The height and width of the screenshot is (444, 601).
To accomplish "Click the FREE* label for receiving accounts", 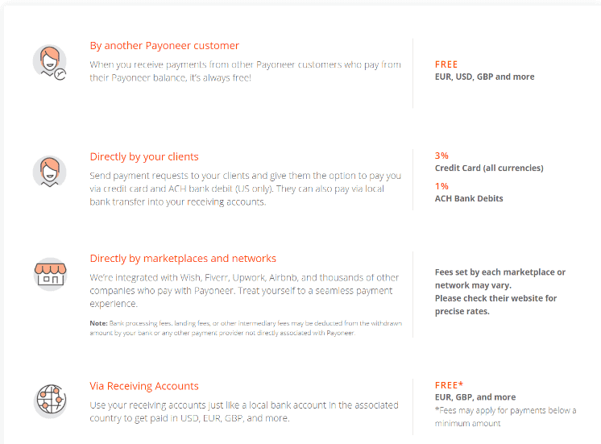I will (x=449, y=385).
